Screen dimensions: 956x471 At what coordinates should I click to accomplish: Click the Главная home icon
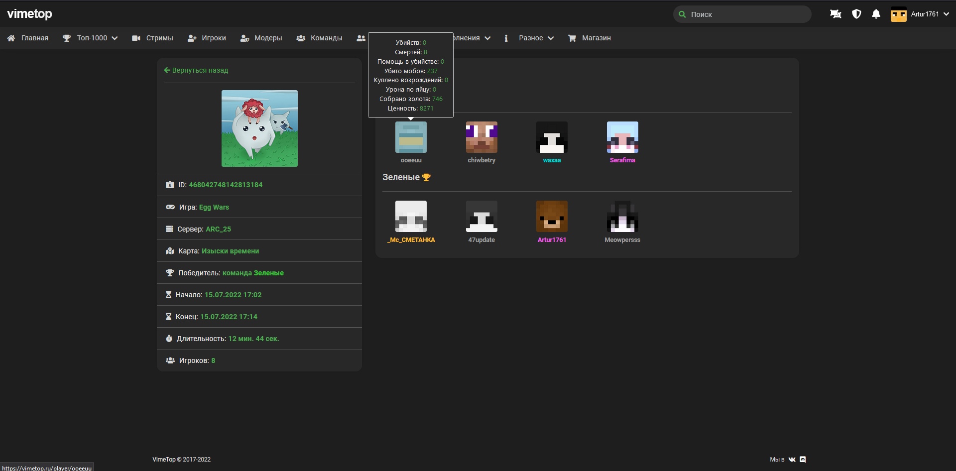tap(11, 38)
